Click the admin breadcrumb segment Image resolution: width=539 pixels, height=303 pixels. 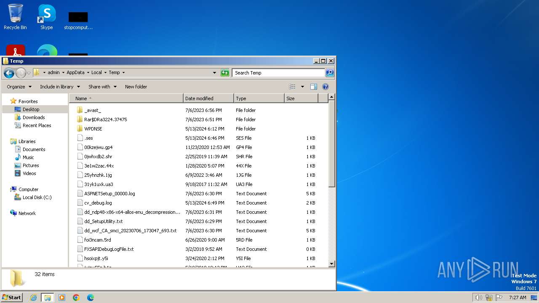pyautogui.click(x=53, y=72)
